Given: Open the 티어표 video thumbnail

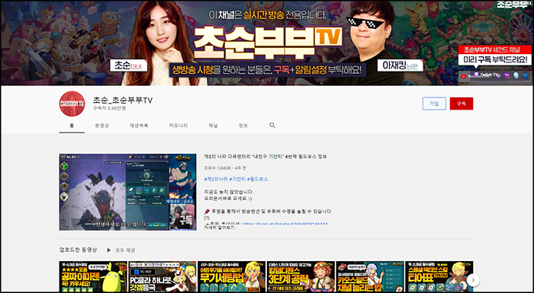Looking at the screenshot, I should pyautogui.click(x=439, y=276).
